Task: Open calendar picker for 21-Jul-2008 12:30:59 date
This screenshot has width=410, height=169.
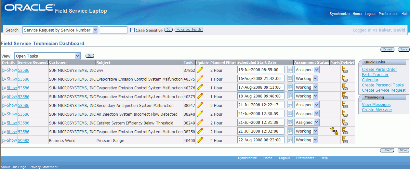Action: 290,113
